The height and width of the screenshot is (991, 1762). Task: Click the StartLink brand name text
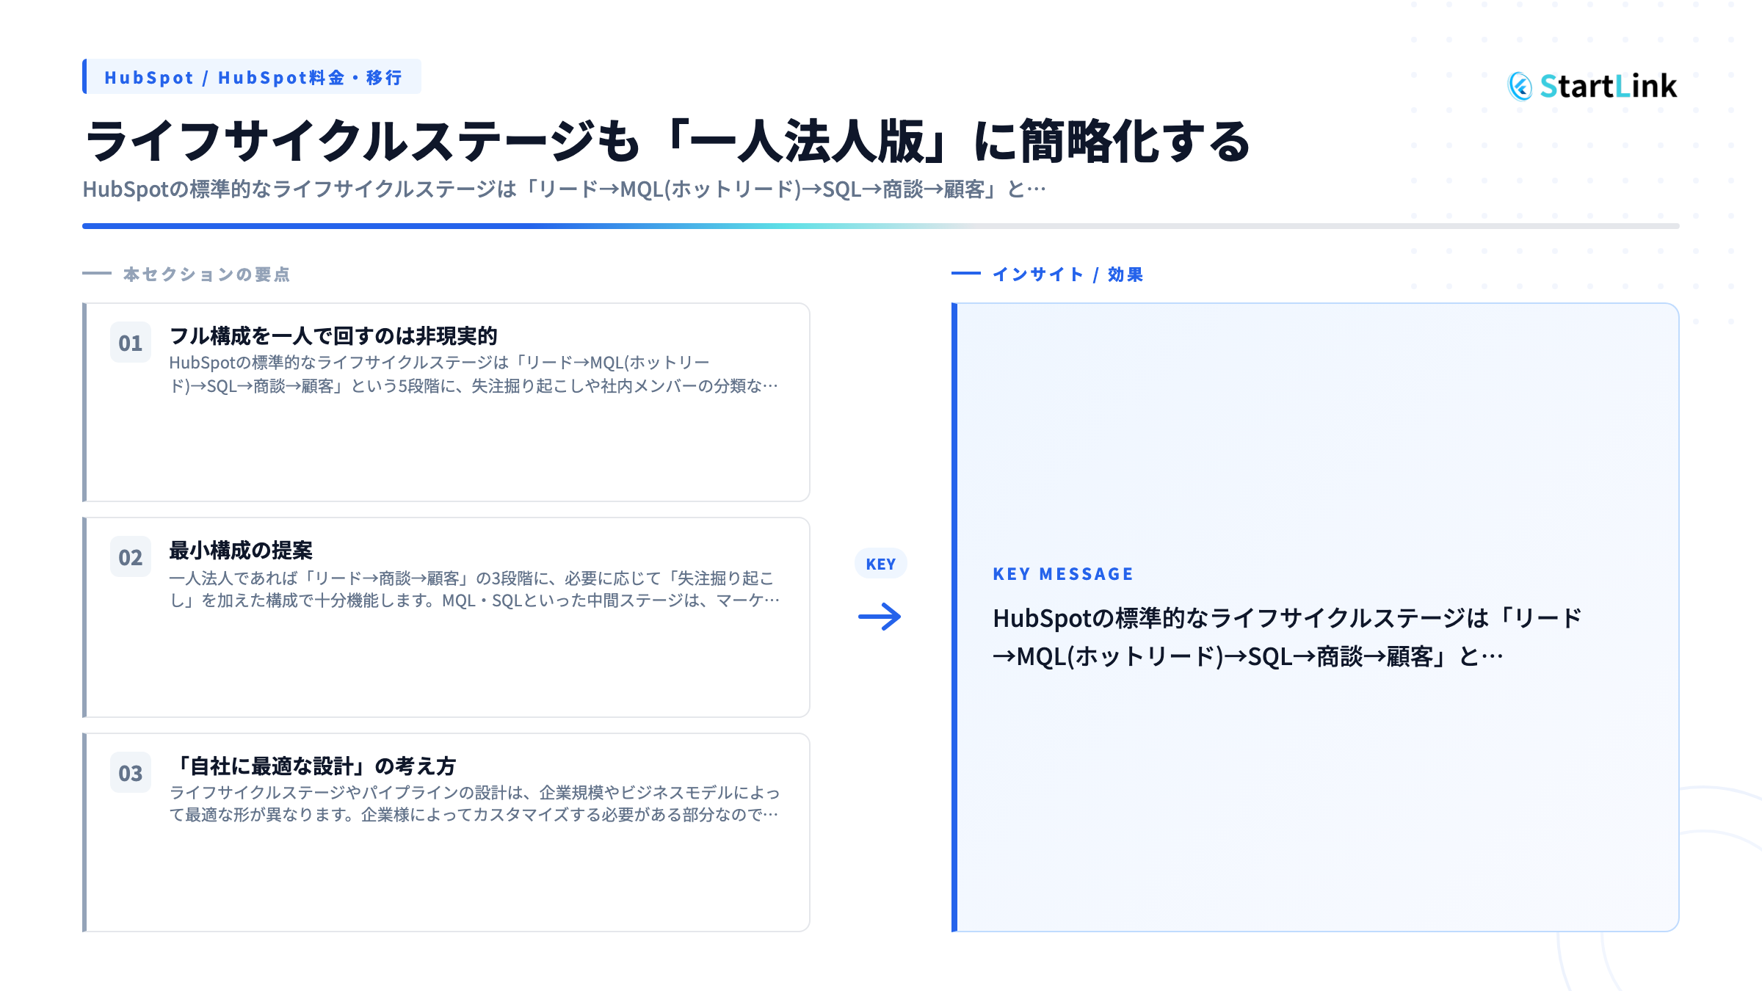pyautogui.click(x=1608, y=87)
